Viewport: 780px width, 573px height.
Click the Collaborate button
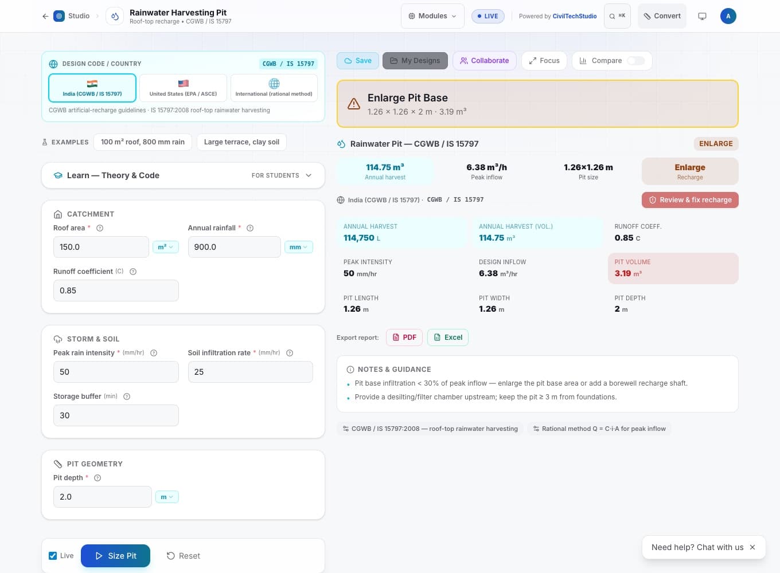(485, 61)
